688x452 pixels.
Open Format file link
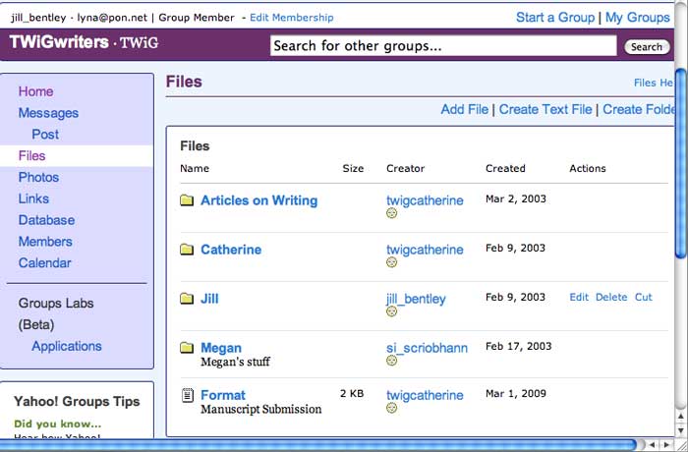[x=223, y=395]
